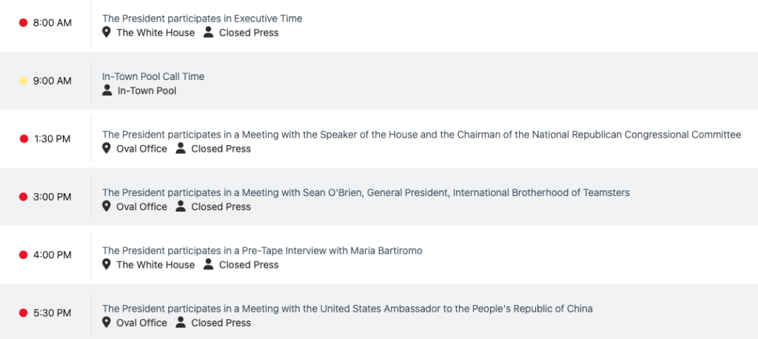Click the red dot beside 8:00 AM
The height and width of the screenshot is (339, 758).
pyautogui.click(x=23, y=23)
